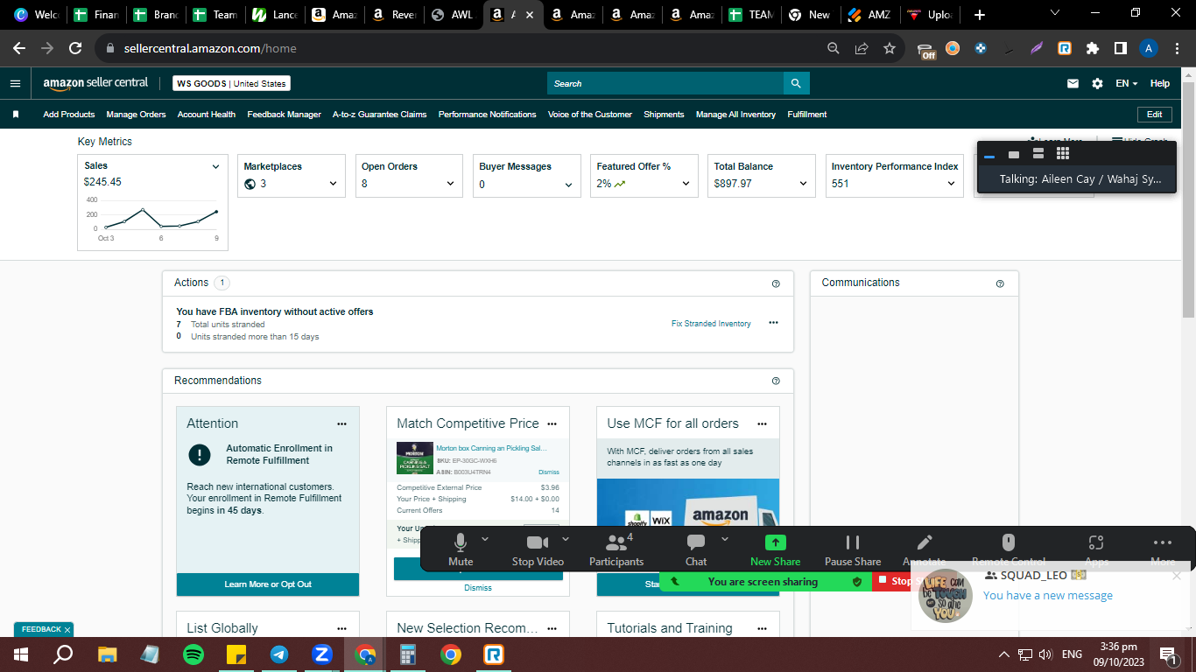Open the Tutorials and Training ellipsis menu
1196x672 pixels.
pyautogui.click(x=762, y=628)
